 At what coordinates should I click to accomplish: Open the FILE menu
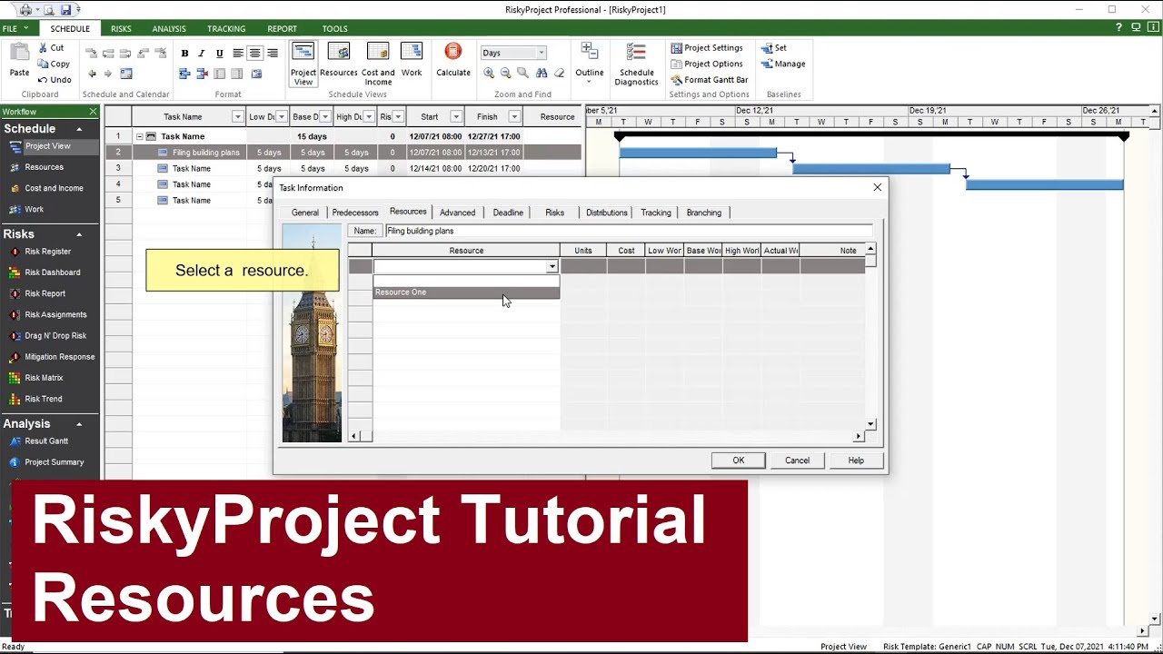(15, 29)
